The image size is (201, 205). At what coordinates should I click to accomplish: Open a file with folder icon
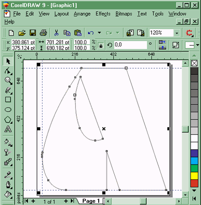coord(22,33)
